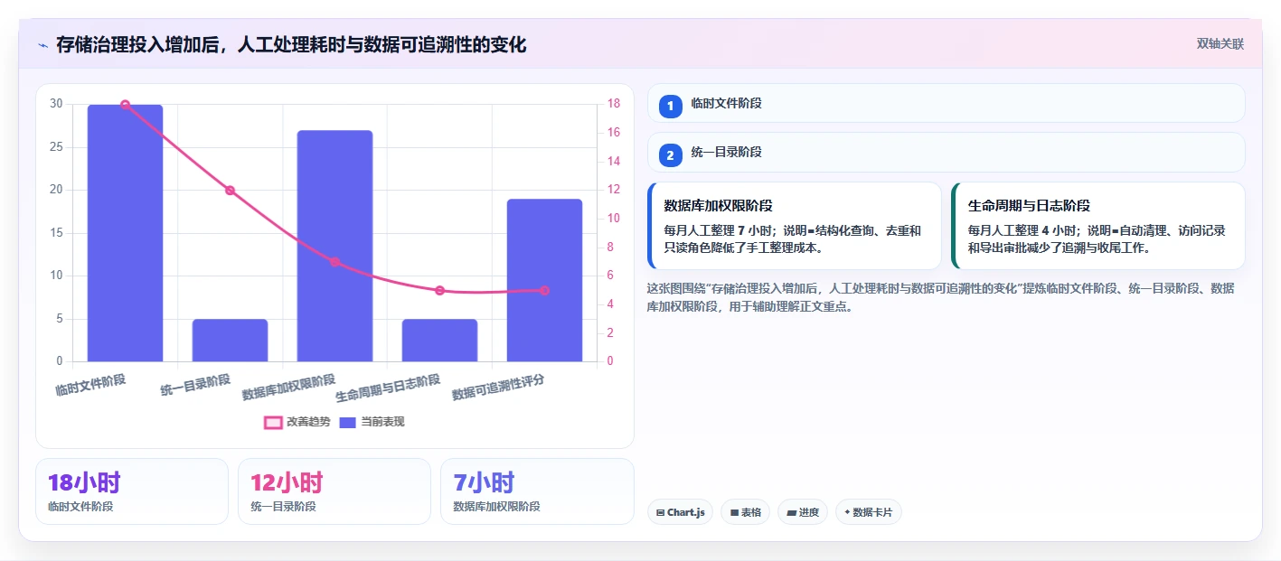The image size is (1281, 561).
Task: Click the 每月人工整理 7 小时 description
Action: [x=793, y=239]
